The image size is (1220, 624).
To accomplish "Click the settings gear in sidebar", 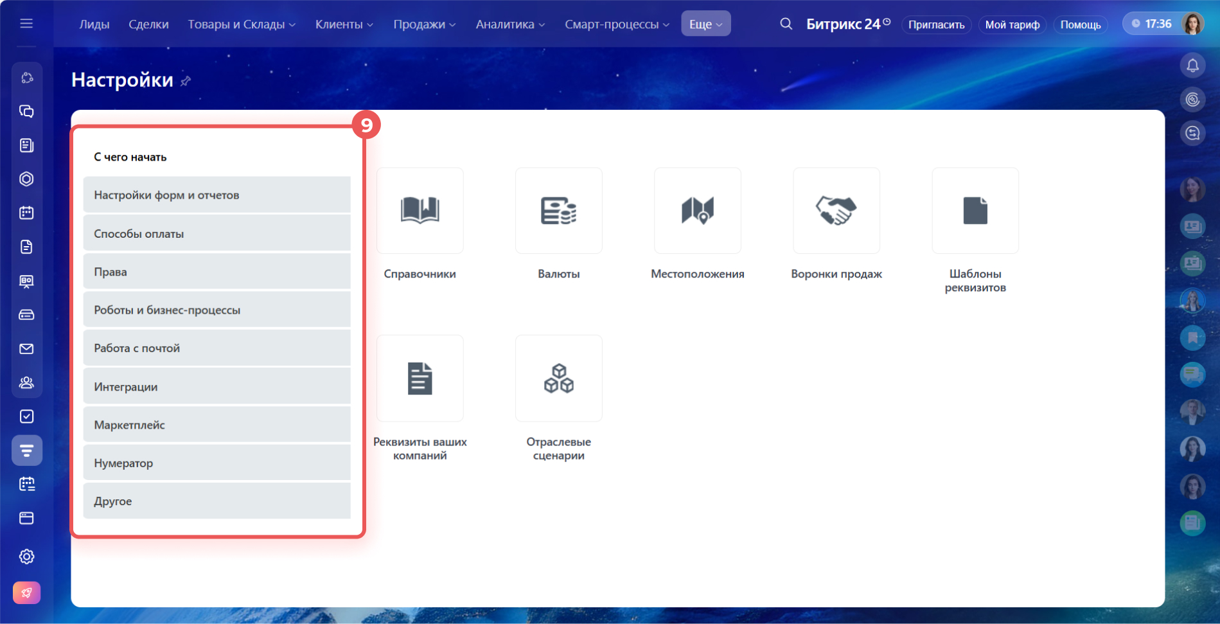I will 26,557.
